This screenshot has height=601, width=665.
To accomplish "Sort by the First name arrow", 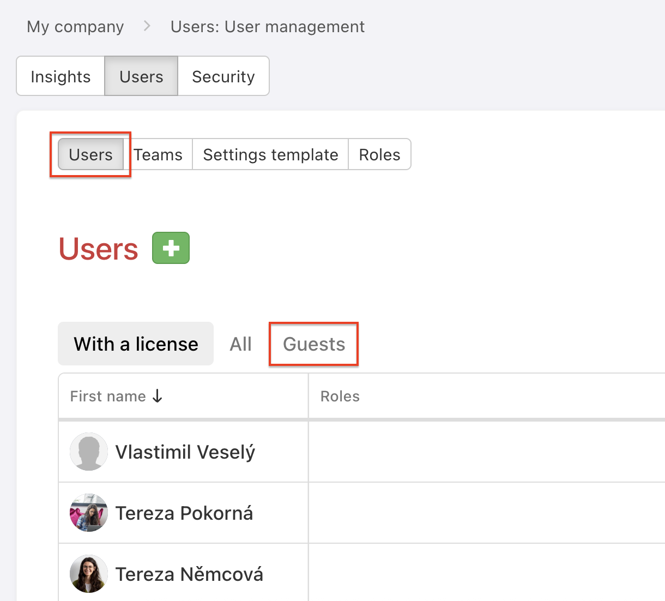I will pyautogui.click(x=158, y=396).
